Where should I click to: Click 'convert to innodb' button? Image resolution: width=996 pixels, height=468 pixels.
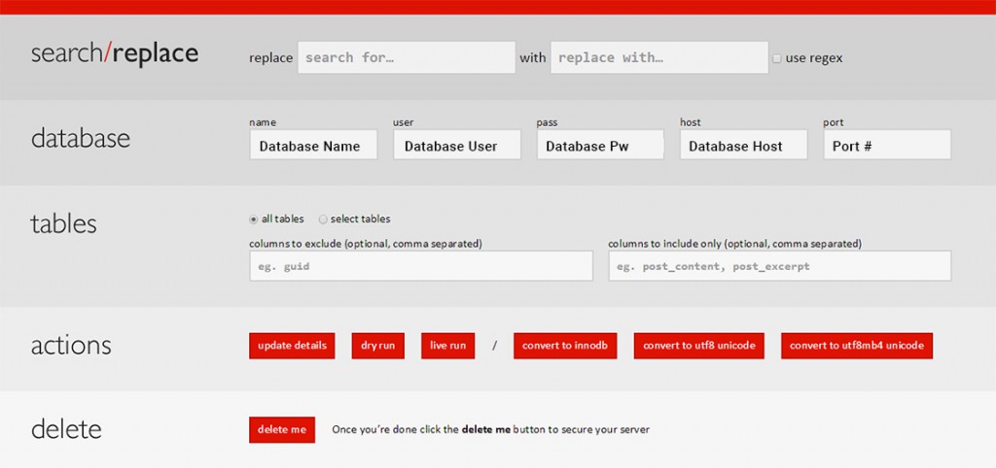(x=565, y=346)
